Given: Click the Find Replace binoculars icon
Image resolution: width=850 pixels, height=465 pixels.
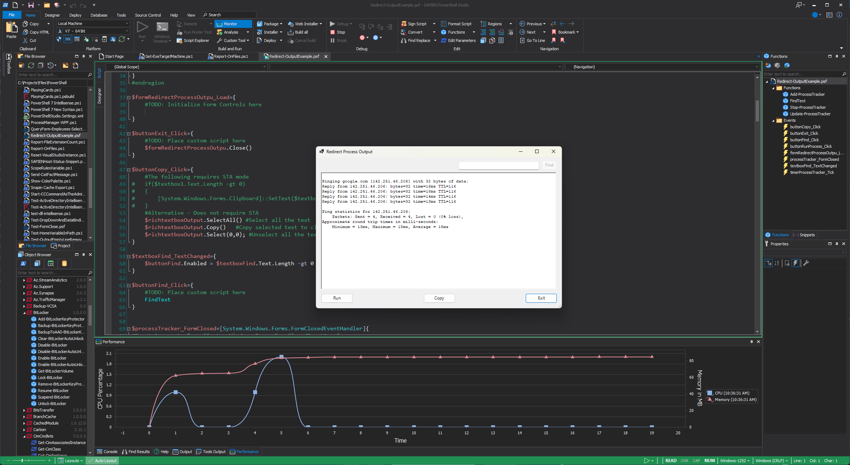Looking at the screenshot, I should point(404,40).
